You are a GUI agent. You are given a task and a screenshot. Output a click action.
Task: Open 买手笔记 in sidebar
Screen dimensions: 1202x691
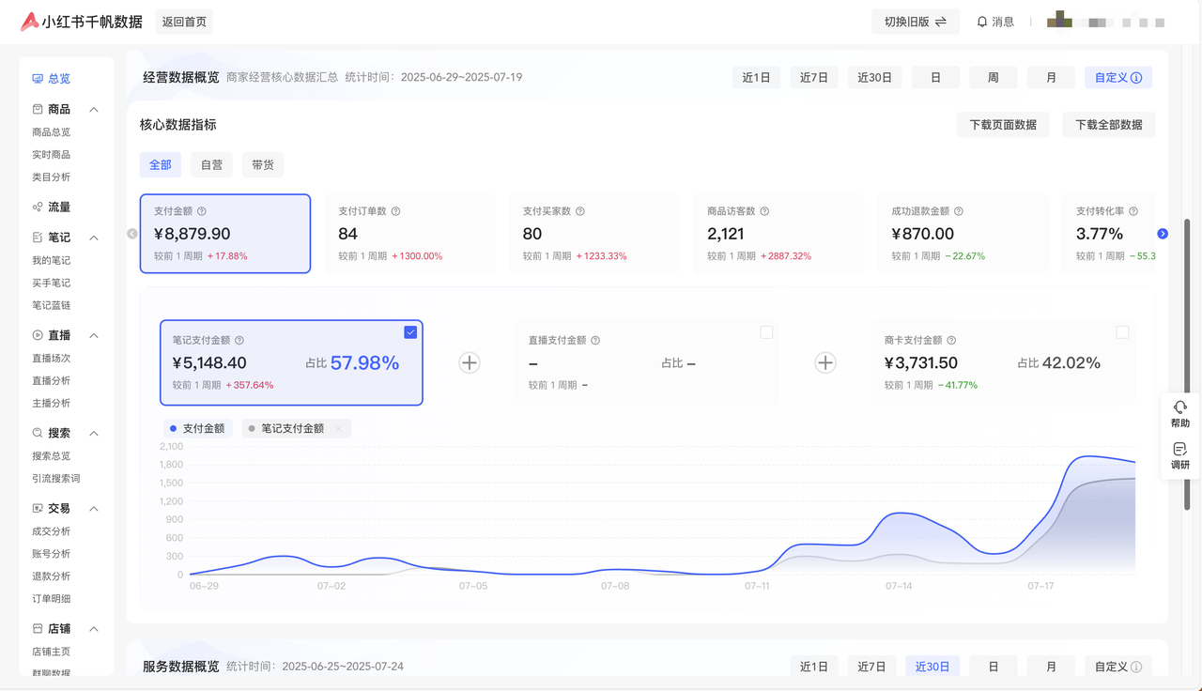click(x=51, y=284)
